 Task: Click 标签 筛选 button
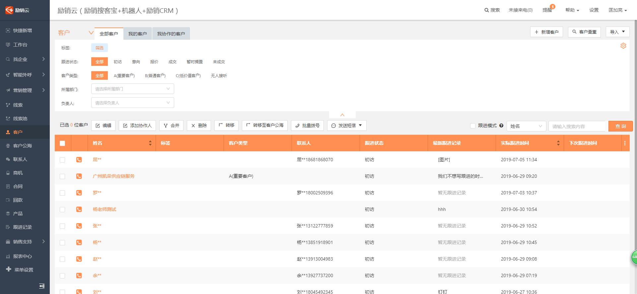pos(100,48)
